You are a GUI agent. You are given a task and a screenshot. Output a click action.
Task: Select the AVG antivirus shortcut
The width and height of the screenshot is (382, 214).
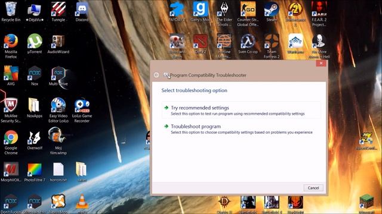[11, 76]
